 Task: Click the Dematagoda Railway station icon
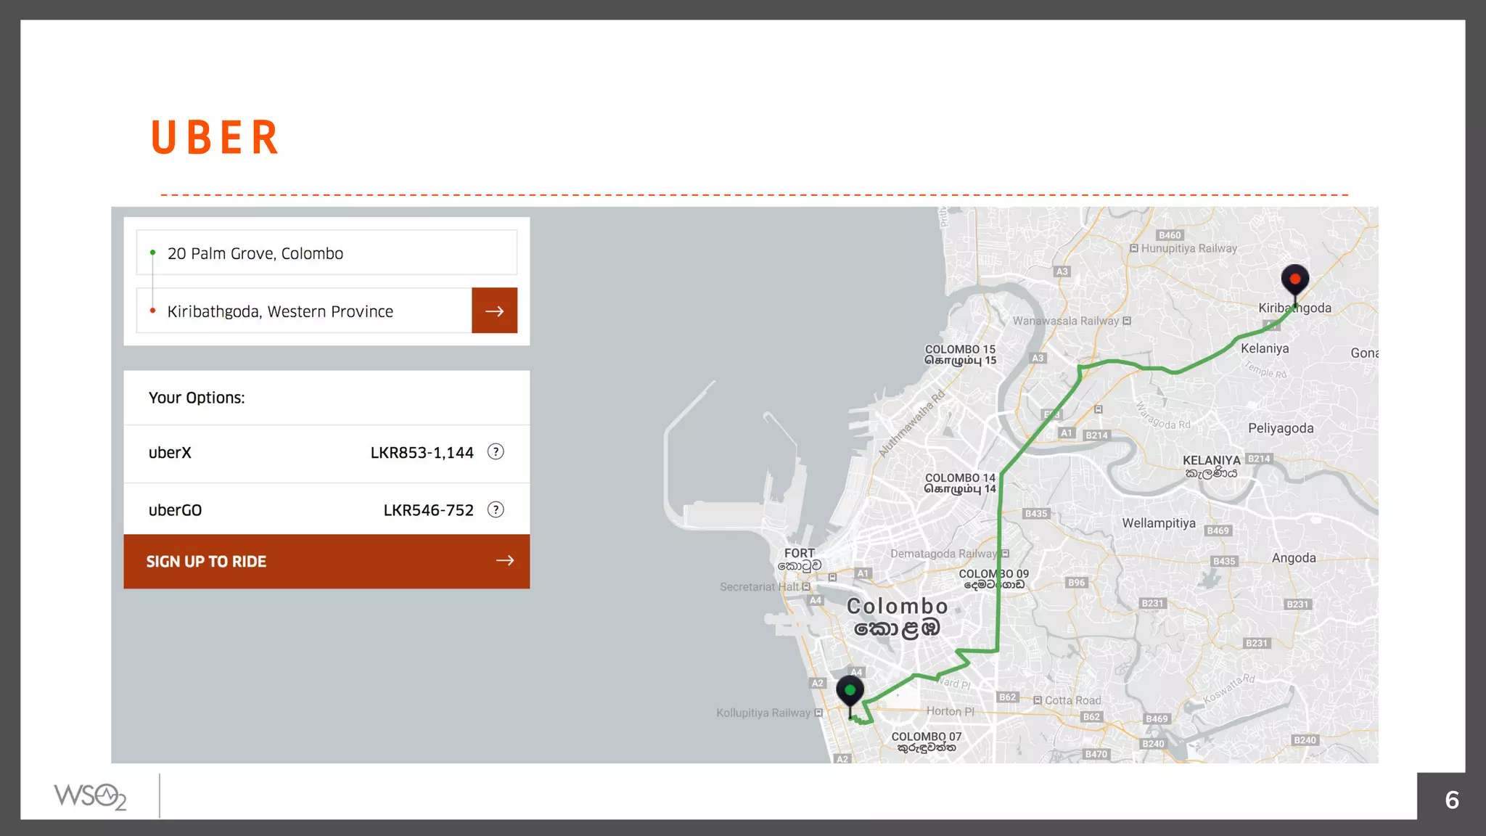[1006, 554]
